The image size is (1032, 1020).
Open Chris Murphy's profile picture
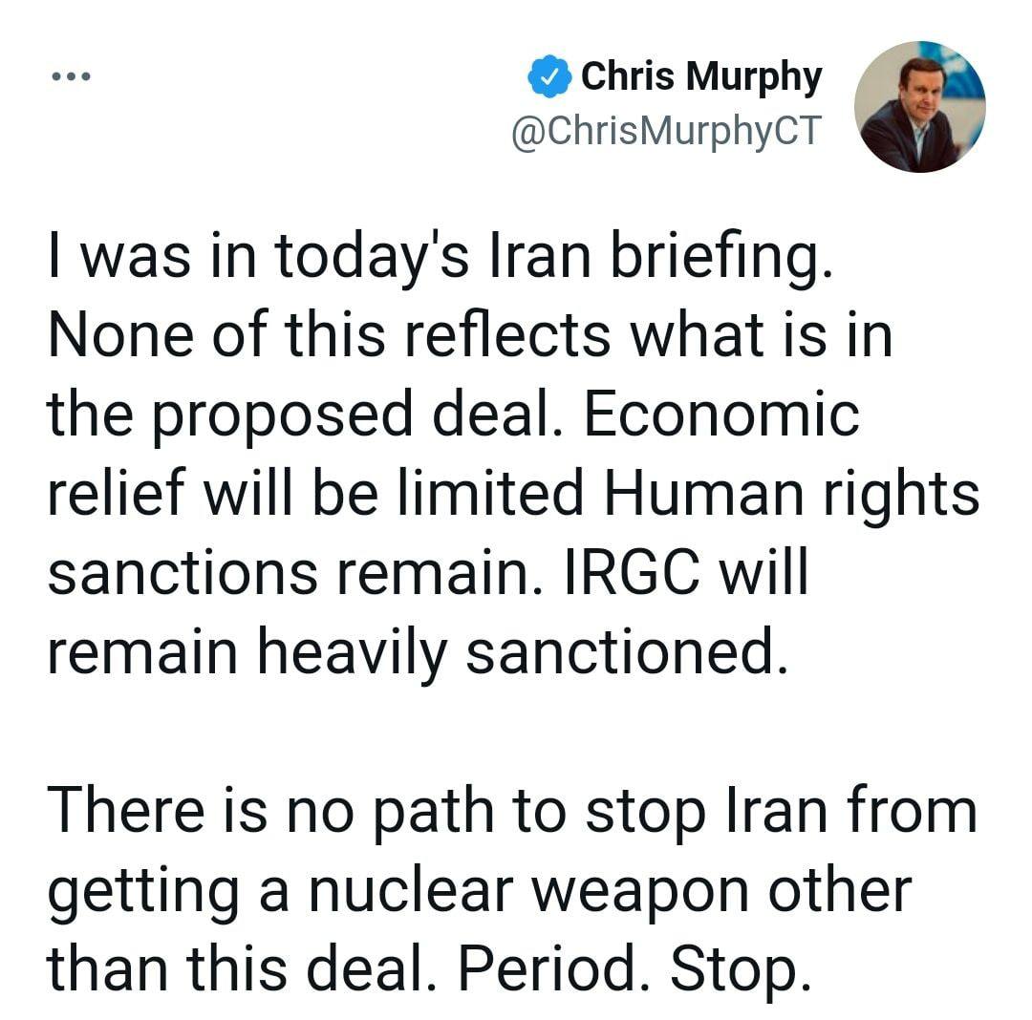tap(919, 107)
